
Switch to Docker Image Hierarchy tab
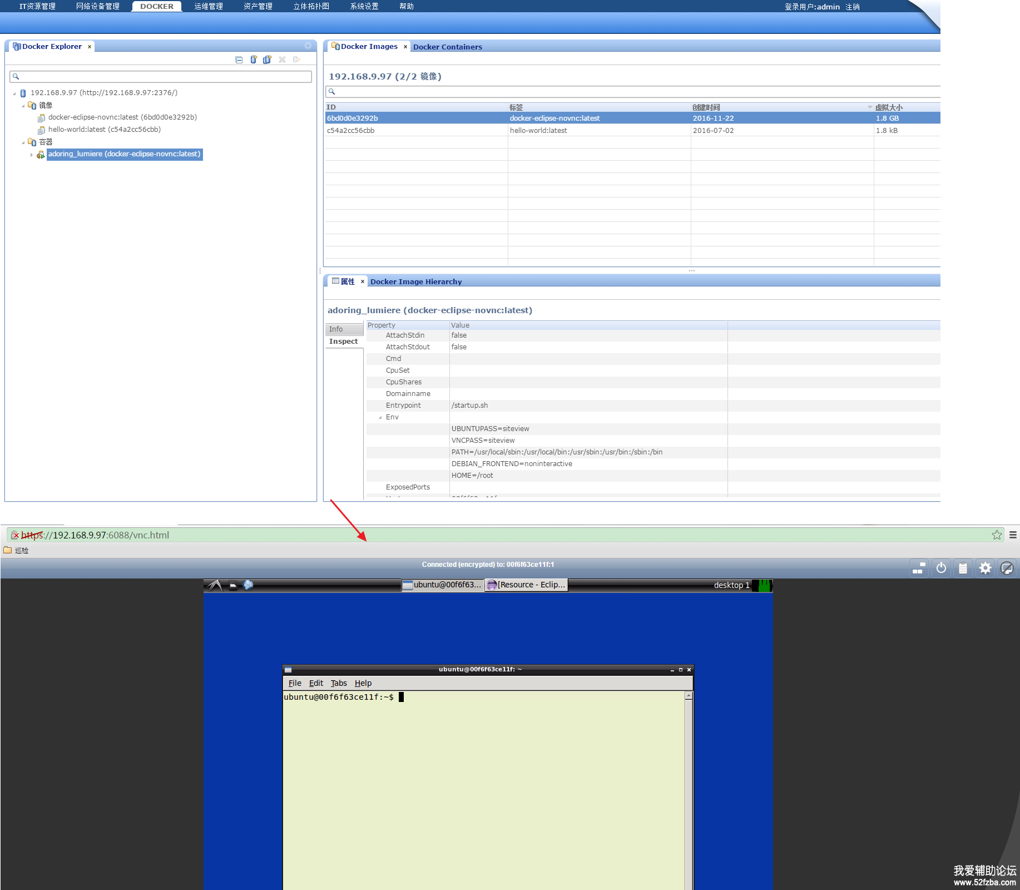416,281
